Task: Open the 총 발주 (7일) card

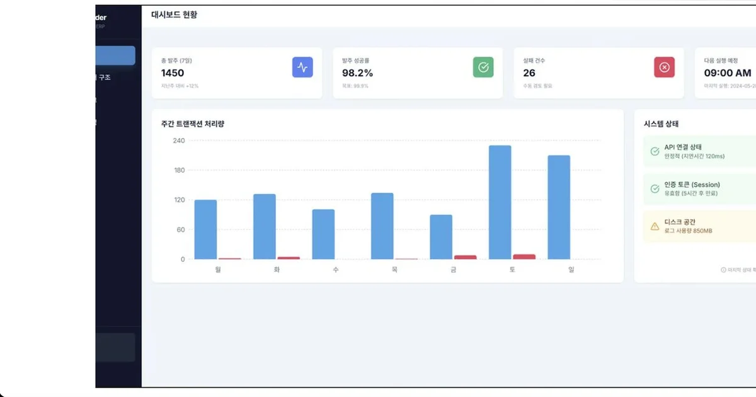Action: [237, 73]
